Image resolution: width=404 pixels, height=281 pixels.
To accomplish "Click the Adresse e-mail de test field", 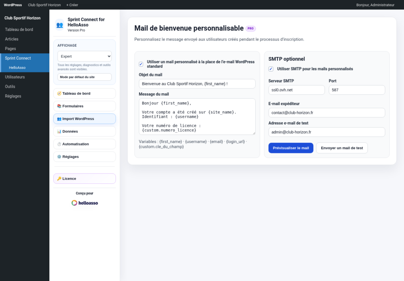I will click(x=327, y=132).
